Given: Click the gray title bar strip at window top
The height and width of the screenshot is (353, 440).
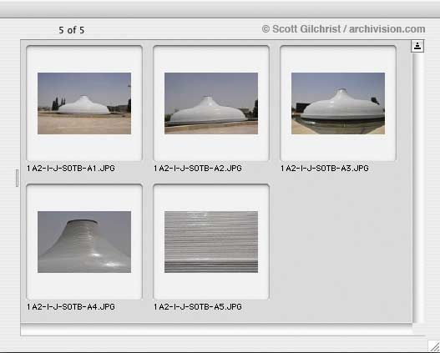Looking at the screenshot, I should [220, 9].
